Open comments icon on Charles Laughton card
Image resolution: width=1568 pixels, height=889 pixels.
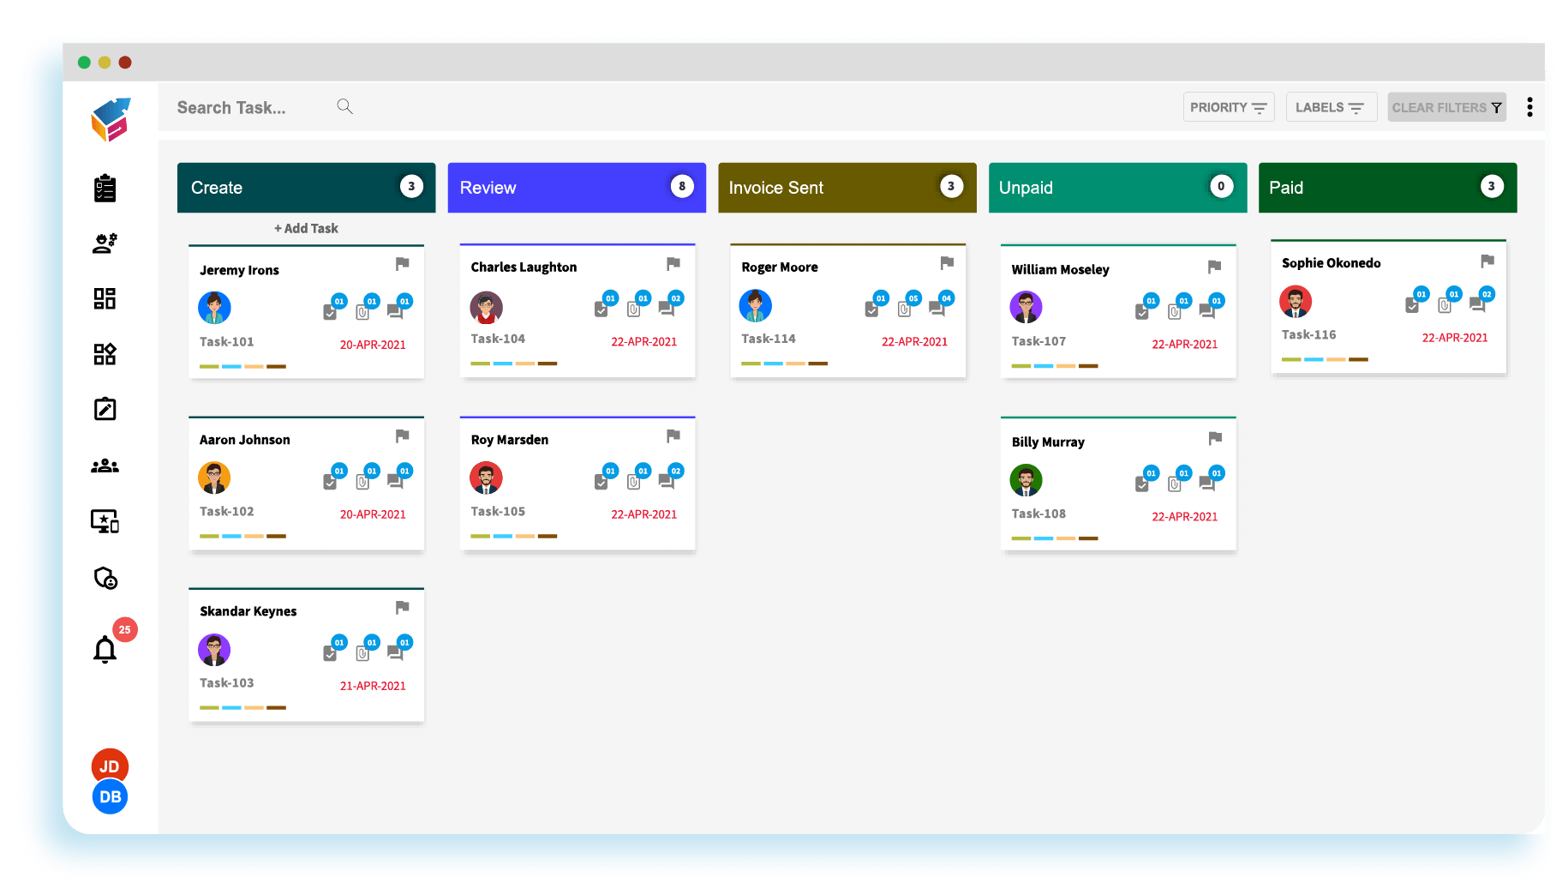(667, 309)
